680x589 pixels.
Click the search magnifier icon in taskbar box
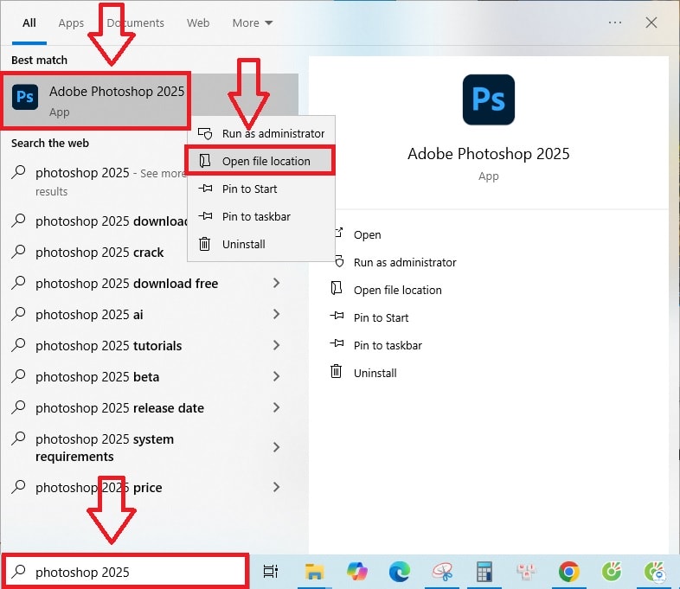click(x=19, y=572)
